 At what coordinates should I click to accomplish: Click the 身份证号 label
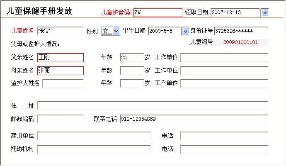click(x=201, y=31)
